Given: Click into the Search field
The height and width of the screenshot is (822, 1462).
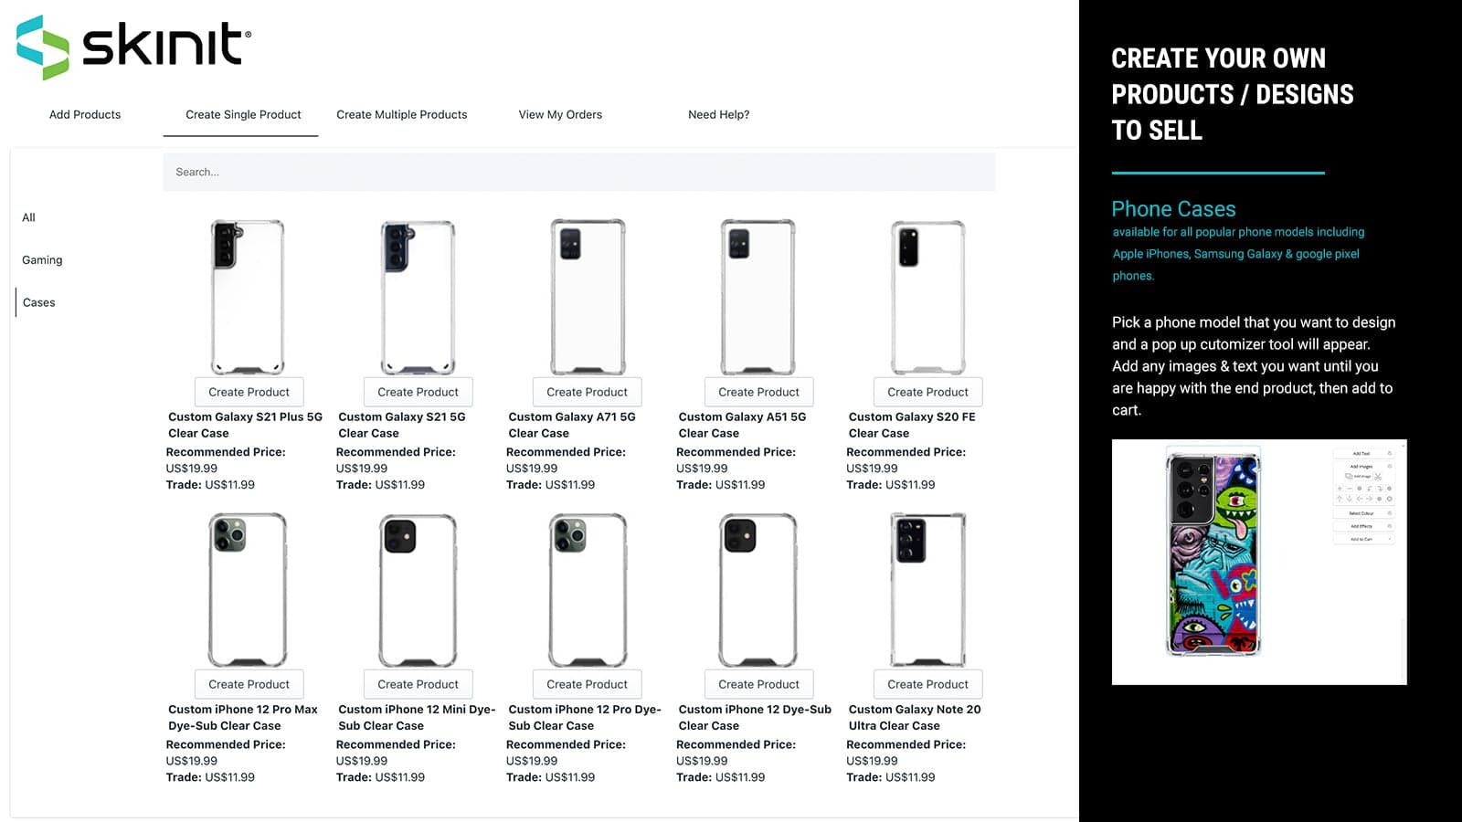Looking at the screenshot, I should pos(577,172).
